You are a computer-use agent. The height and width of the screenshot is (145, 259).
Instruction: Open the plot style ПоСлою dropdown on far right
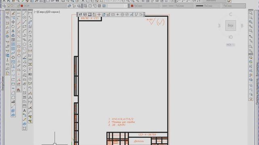click(x=233, y=6)
